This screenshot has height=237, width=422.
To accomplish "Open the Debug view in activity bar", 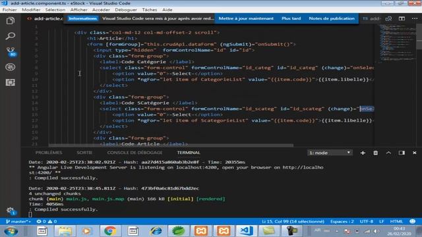I will tap(11, 67).
